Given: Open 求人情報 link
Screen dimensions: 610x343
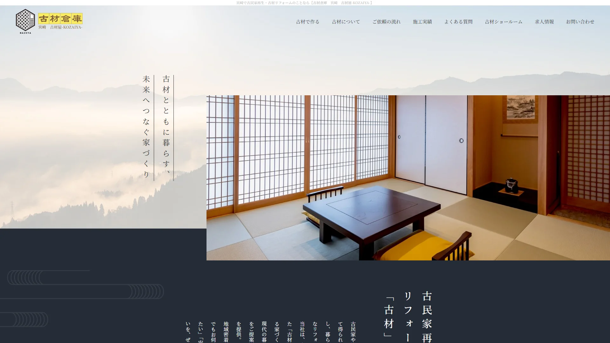Looking at the screenshot, I should (x=544, y=22).
